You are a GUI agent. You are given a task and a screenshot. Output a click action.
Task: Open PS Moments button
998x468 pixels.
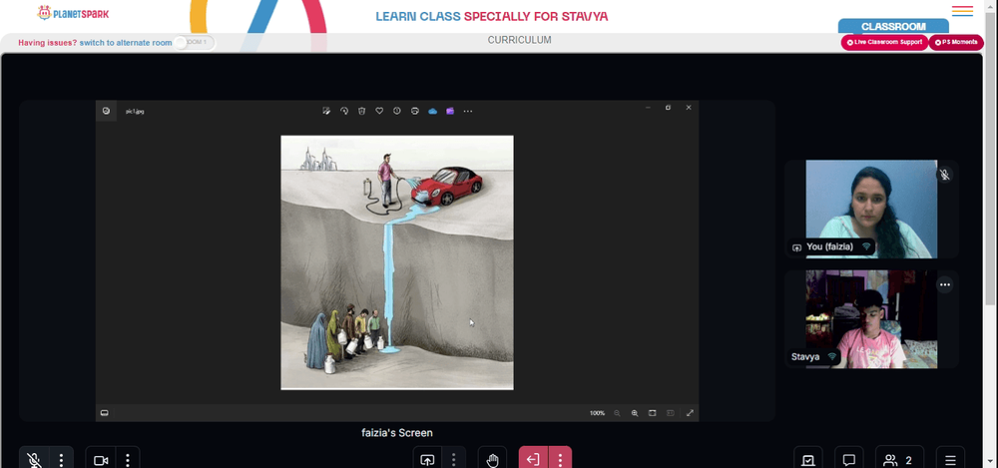click(x=956, y=42)
